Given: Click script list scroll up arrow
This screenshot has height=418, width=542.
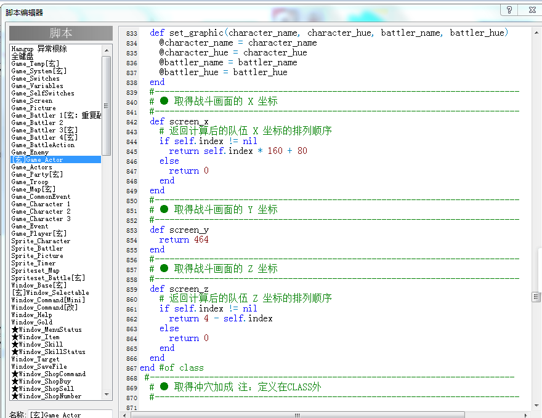Looking at the screenshot, I should point(107,50).
